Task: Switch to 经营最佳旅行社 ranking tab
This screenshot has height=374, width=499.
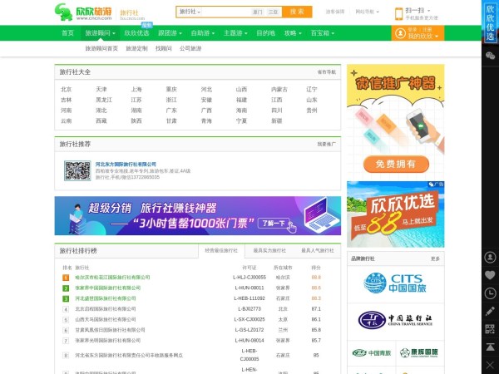Action: (x=221, y=251)
